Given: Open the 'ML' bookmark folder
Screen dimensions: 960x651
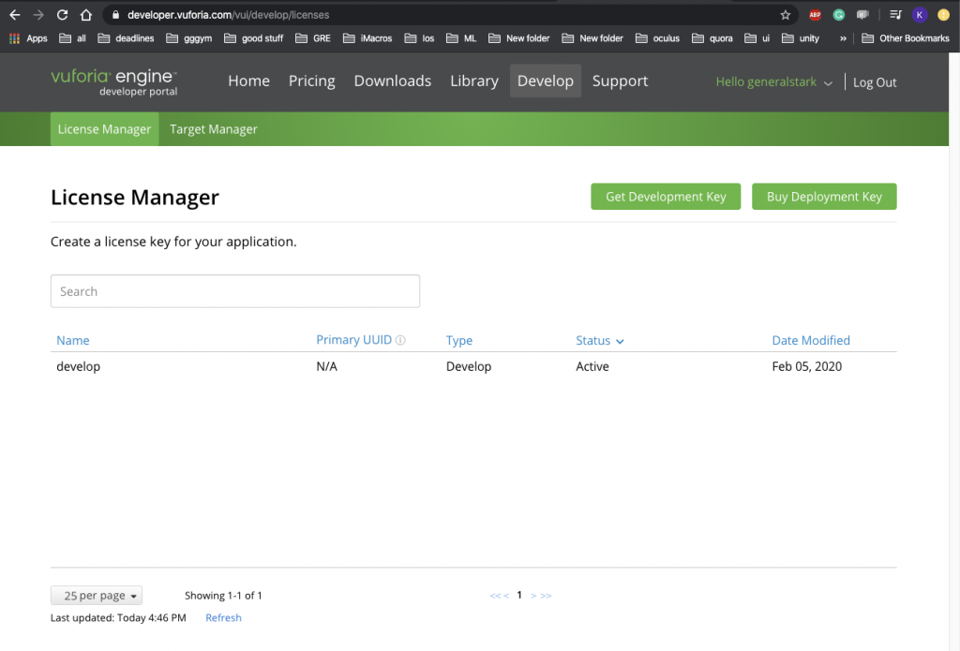Looking at the screenshot, I should pos(461,37).
